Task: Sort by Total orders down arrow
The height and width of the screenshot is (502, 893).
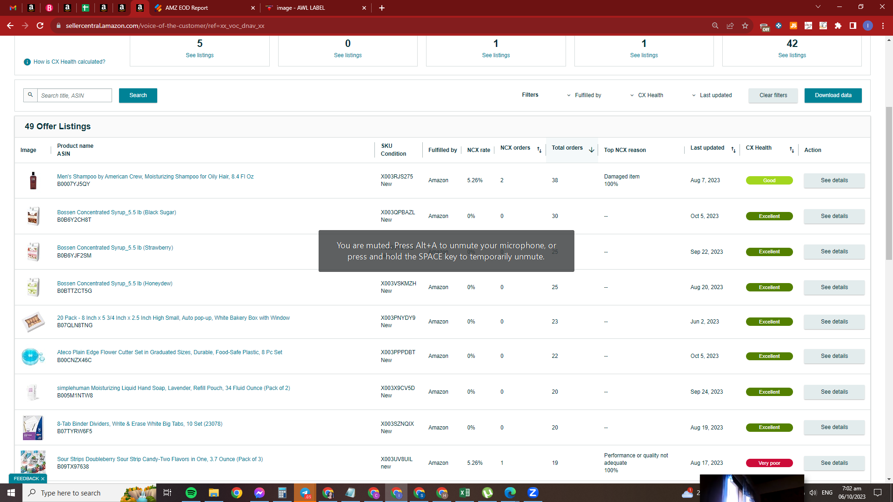Action: pyautogui.click(x=592, y=150)
